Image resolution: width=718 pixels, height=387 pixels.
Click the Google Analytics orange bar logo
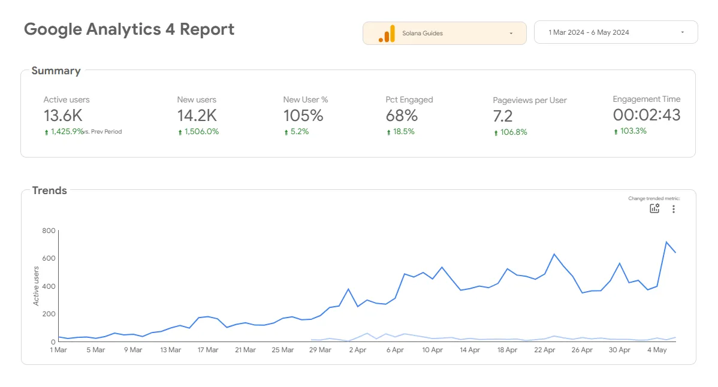(x=387, y=34)
